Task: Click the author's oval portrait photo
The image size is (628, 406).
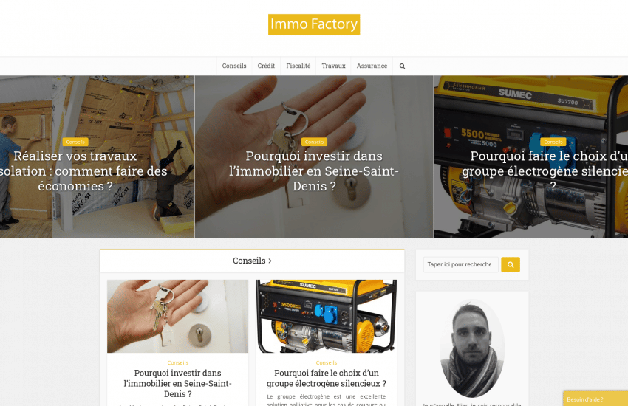Action: (x=472, y=348)
